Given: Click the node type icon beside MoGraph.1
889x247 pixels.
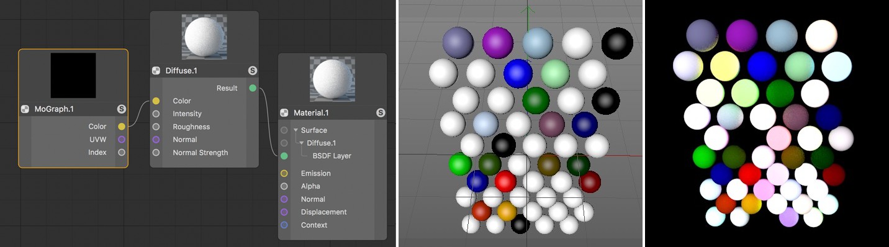Looking at the screenshot, I should click(25, 109).
